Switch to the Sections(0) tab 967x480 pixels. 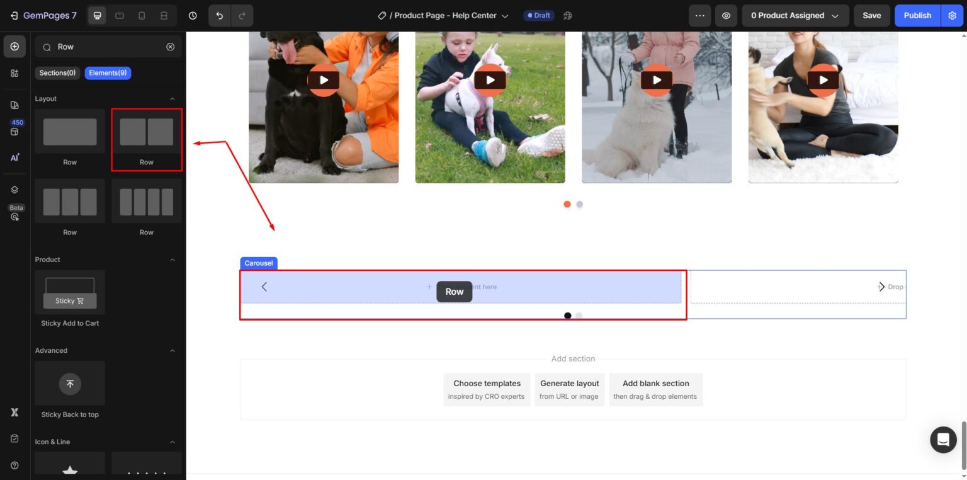coord(57,73)
